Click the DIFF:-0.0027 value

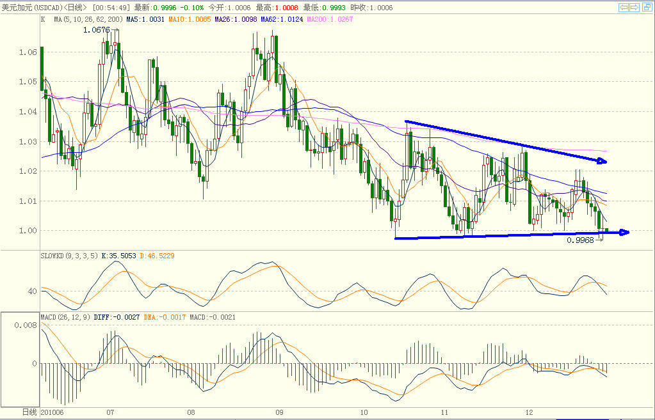[117, 318]
